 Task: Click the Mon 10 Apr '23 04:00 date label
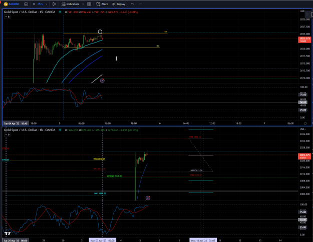coord(203,240)
